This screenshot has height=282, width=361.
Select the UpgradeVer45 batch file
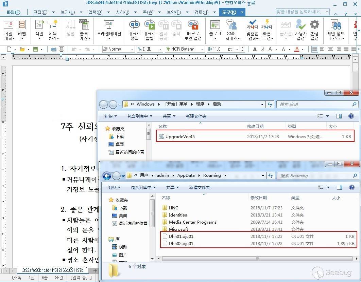[x=255, y=136]
